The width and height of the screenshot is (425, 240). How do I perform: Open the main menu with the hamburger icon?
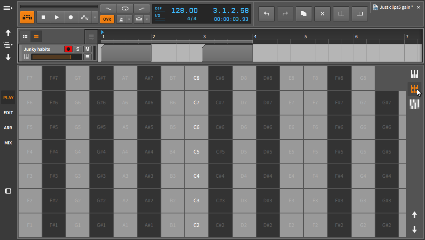[x=8, y=8]
